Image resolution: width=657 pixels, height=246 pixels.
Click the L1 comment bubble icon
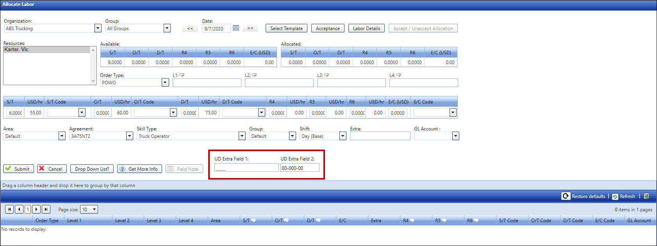coord(182,75)
